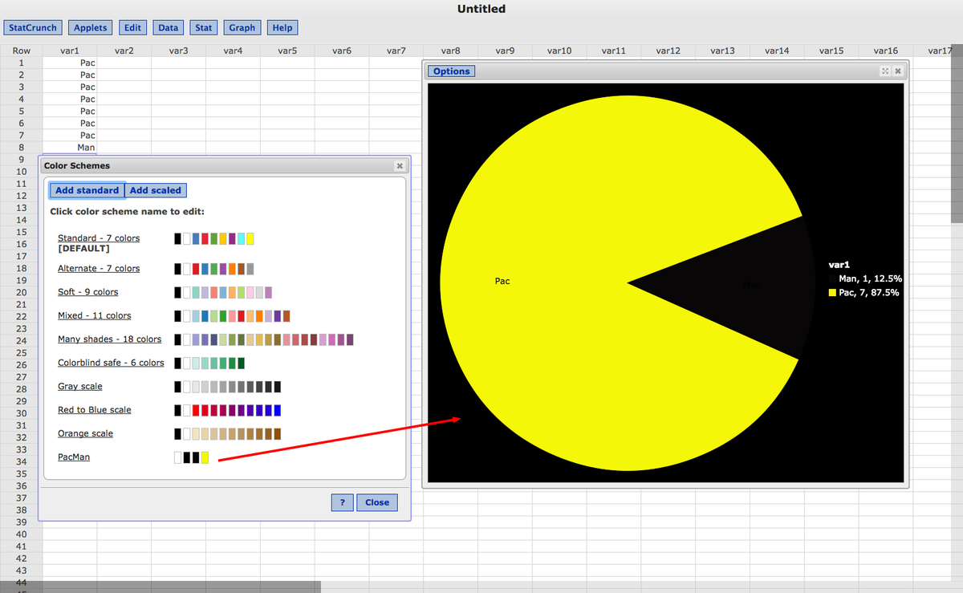
Task: Edit the Mixed - 11 colors scheme
Action: [95, 315]
